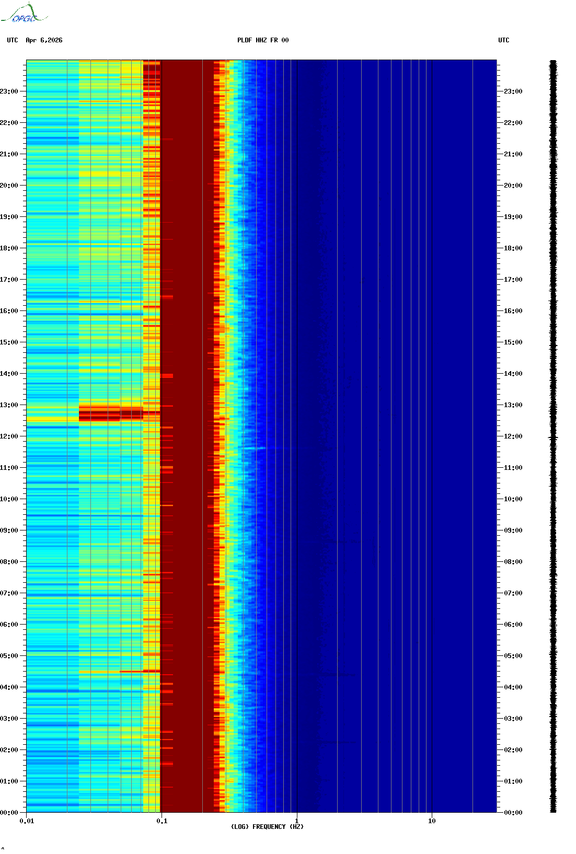Click the left 05:00 time label

click(9, 656)
